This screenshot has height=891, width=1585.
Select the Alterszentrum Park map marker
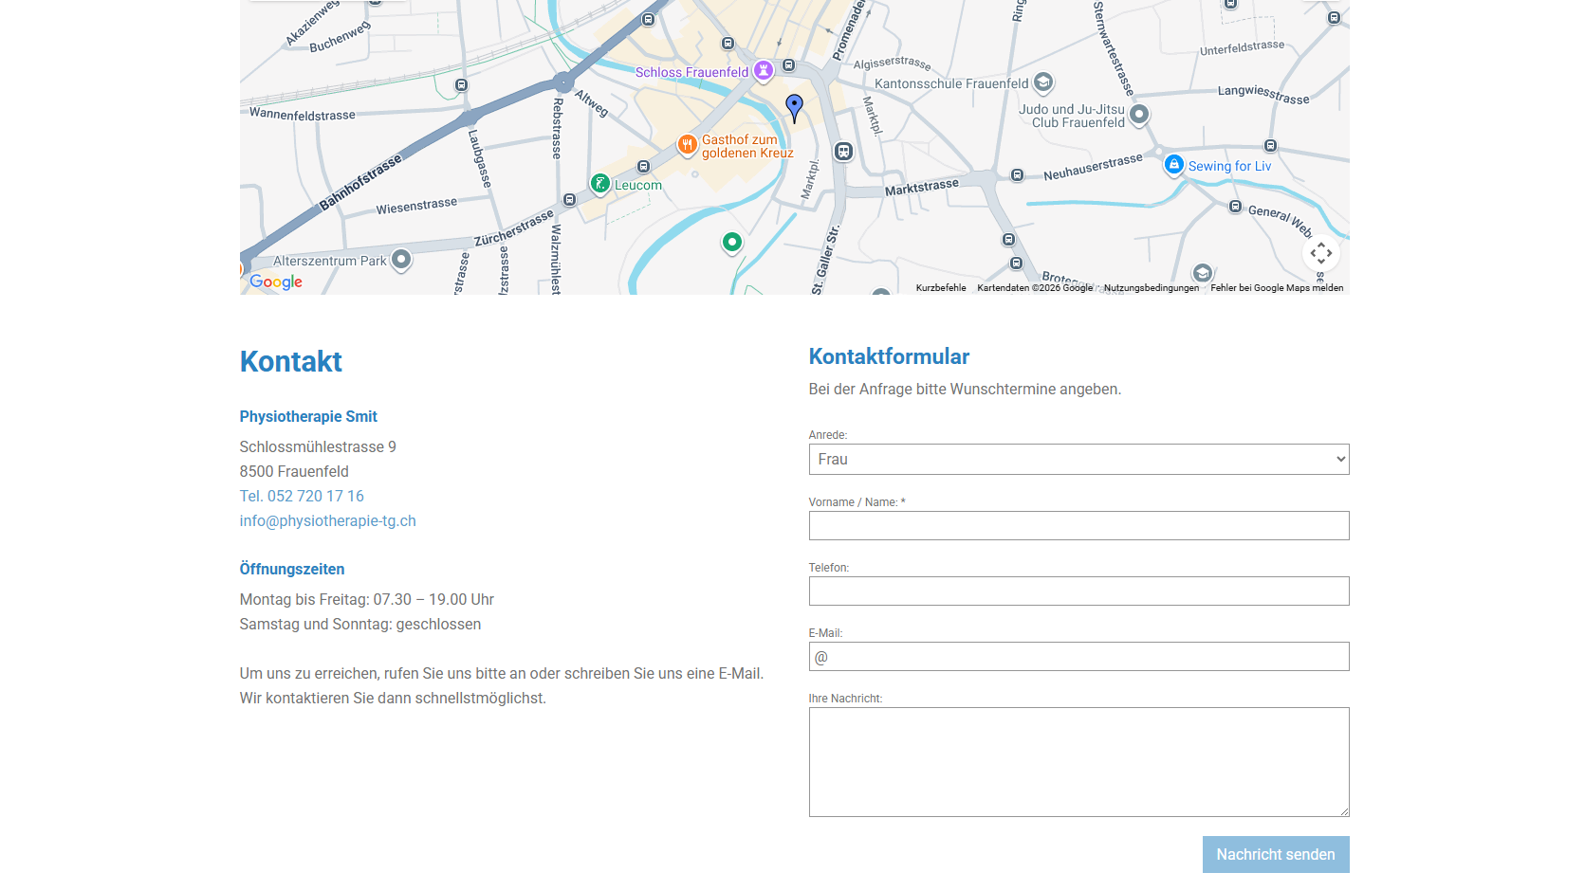pyautogui.click(x=401, y=260)
